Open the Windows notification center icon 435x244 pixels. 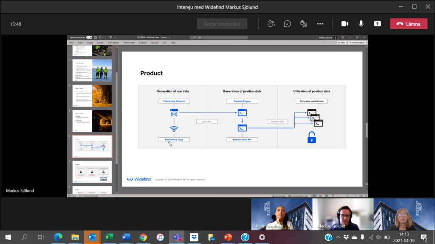(424, 237)
